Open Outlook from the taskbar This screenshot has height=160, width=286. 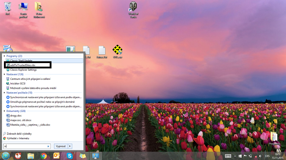[x=56, y=156]
